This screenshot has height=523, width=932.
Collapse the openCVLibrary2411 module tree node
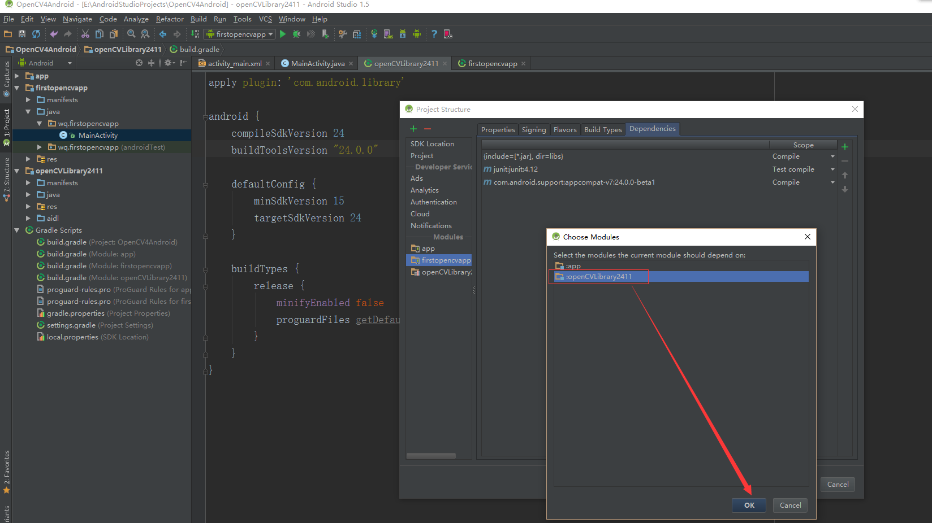[x=17, y=171]
